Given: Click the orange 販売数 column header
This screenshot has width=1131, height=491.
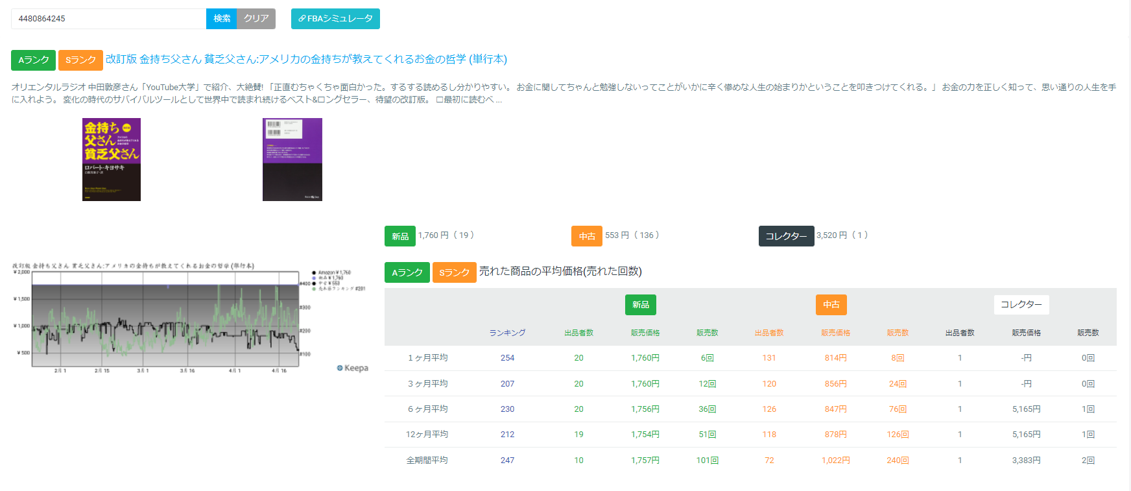Looking at the screenshot, I should tap(898, 333).
